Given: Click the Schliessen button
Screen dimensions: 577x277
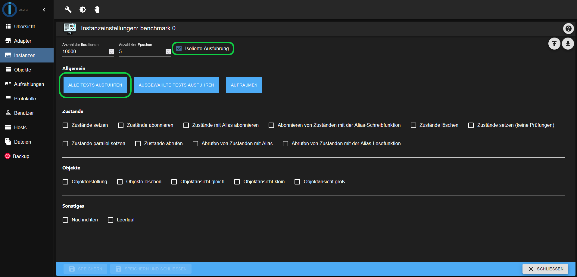Looking at the screenshot, I should pyautogui.click(x=545, y=269).
